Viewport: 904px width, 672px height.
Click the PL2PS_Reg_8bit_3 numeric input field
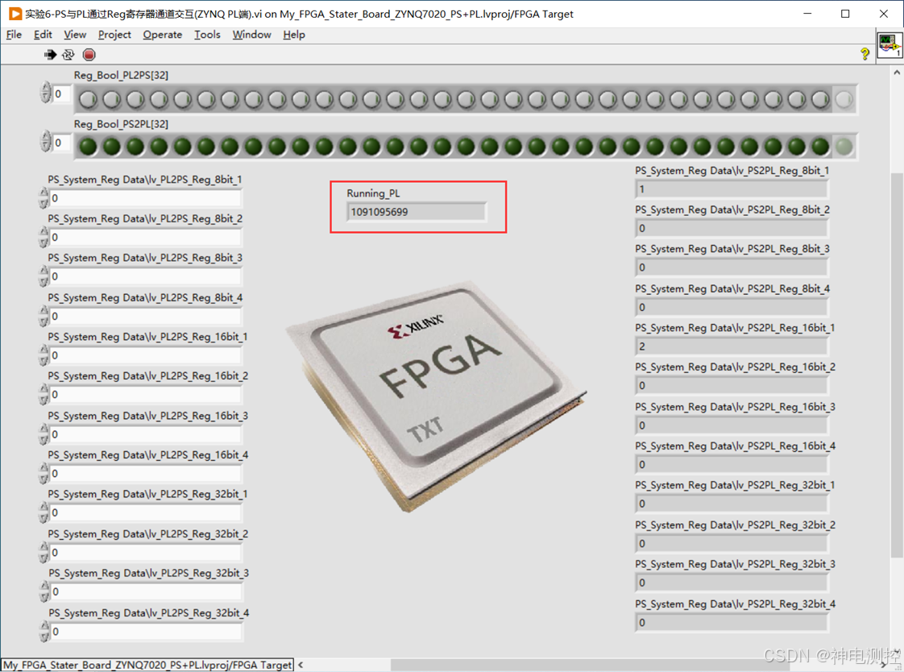tap(145, 276)
